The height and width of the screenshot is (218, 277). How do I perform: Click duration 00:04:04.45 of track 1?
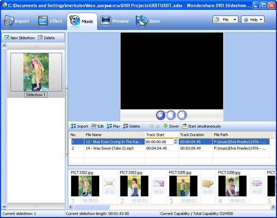pos(190,142)
